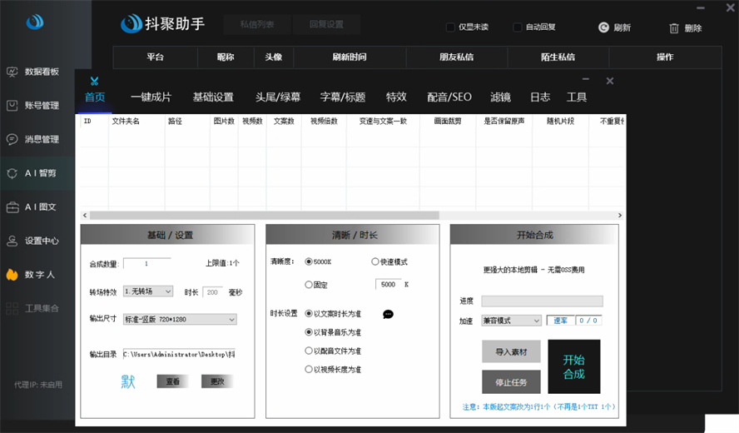The image size is (739, 433).
Task: Click the 5000 K bitrate field
Action: [x=389, y=285]
